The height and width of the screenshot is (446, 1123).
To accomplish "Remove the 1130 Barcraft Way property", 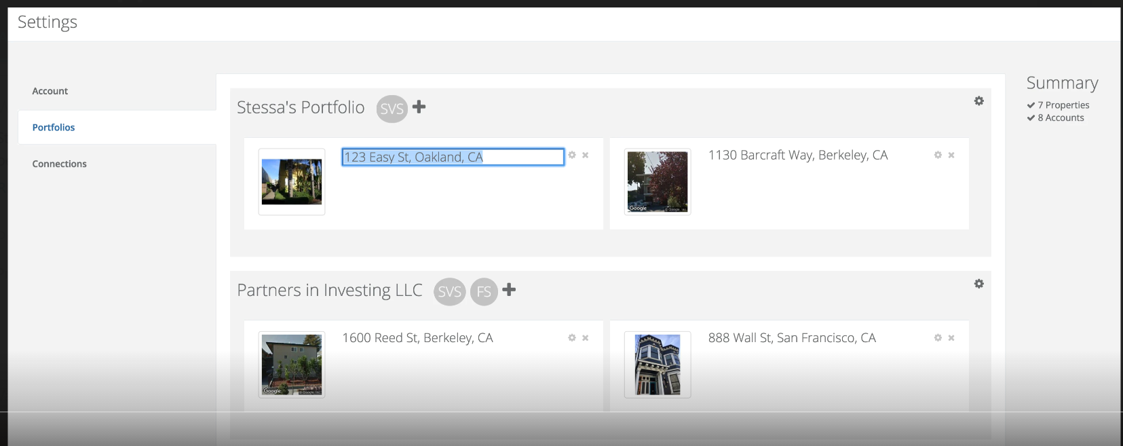I will pos(951,155).
